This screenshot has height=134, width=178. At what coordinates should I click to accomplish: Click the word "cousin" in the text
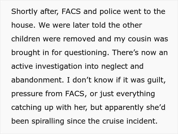click(140, 39)
